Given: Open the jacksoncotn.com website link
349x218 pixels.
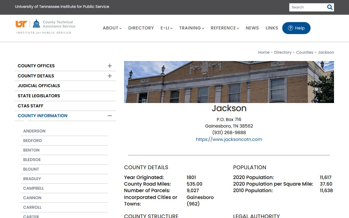Looking at the screenshot, I should 229,139.
